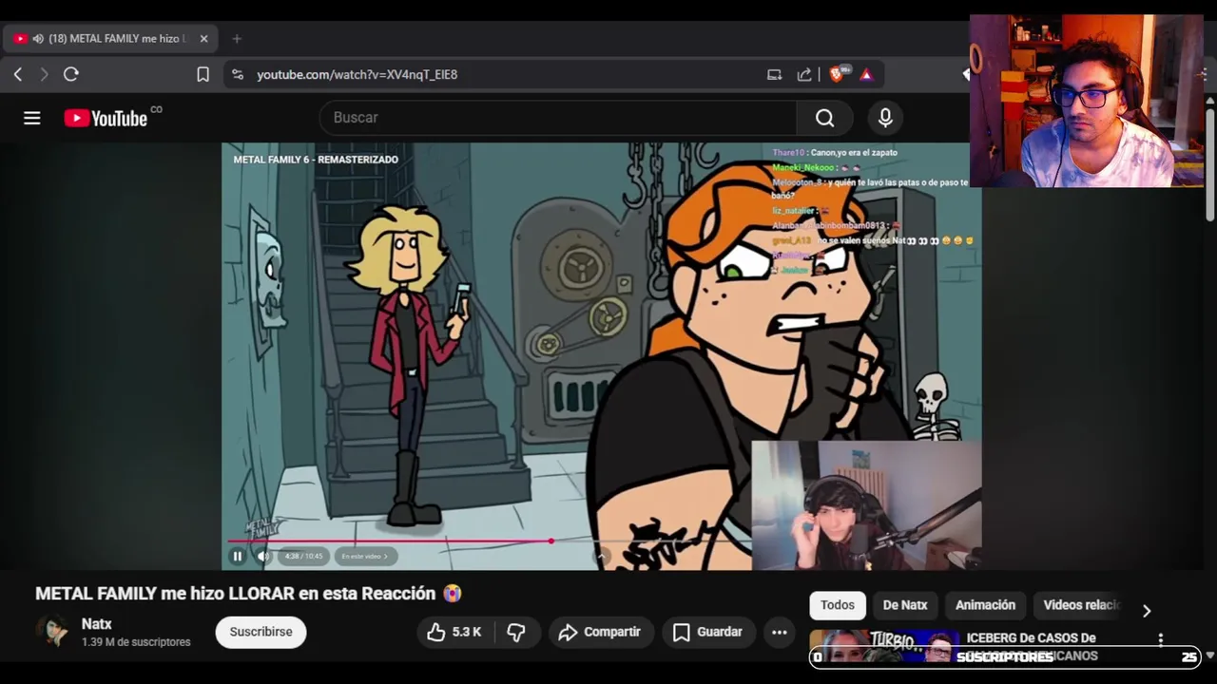This screenshot has width=1217, height=684.
Task: Click the page vertical scrollbar thumb
Action: pyautogui.click(x=1209, y=163)
